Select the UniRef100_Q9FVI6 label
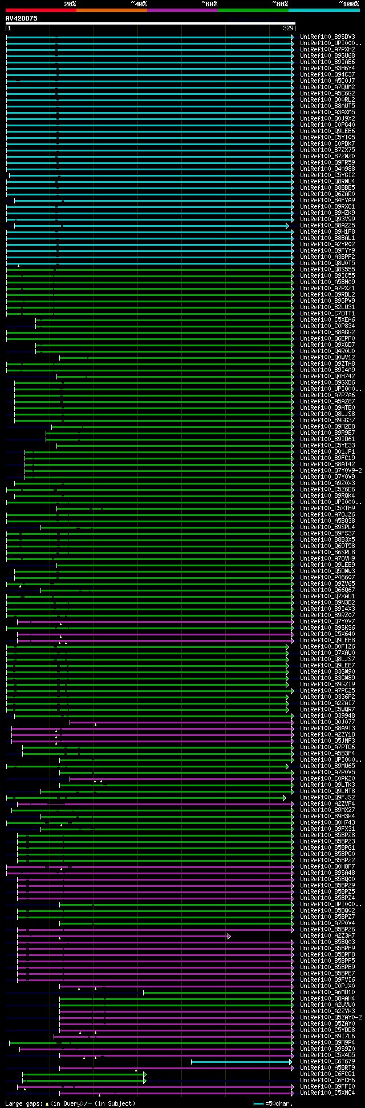This screenshot has width=365, height=1108. tap(327, 979)
